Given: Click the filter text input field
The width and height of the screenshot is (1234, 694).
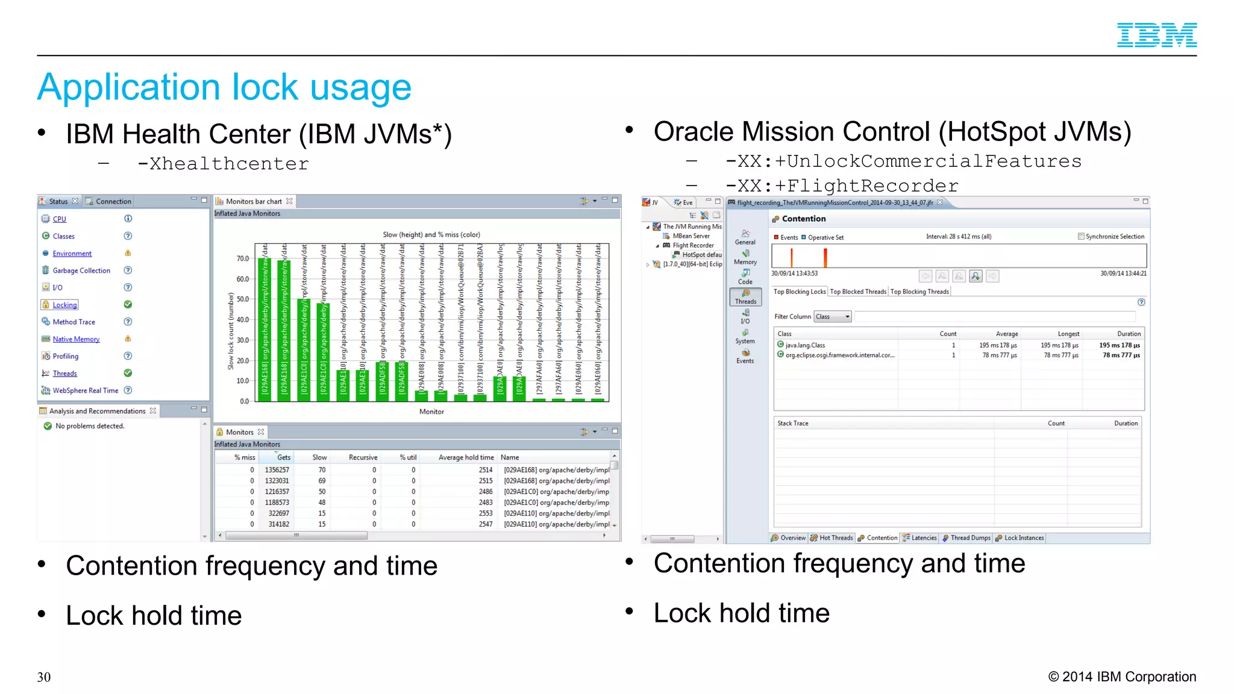Looking at the screenshot, I should coord(994,317).
